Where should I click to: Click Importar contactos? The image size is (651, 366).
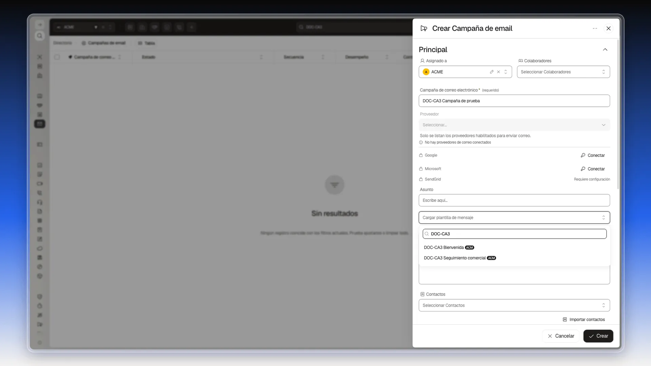coord(584,320)
